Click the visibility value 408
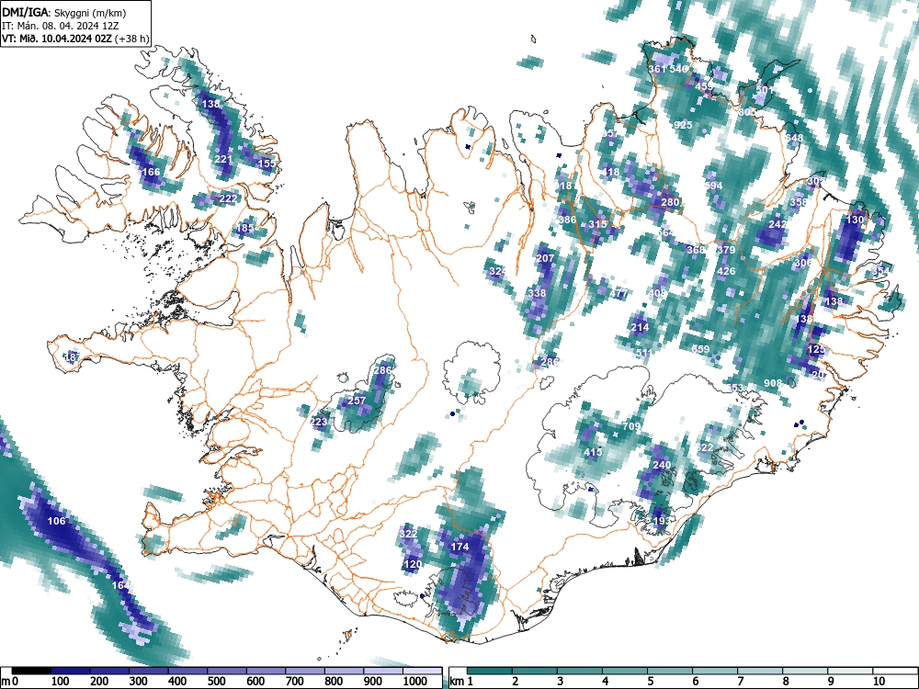This screenshot has width=919, height=689. coord(658,293)
